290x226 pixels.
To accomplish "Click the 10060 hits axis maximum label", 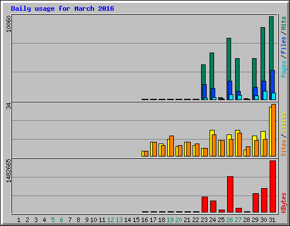I will point(8,24).
